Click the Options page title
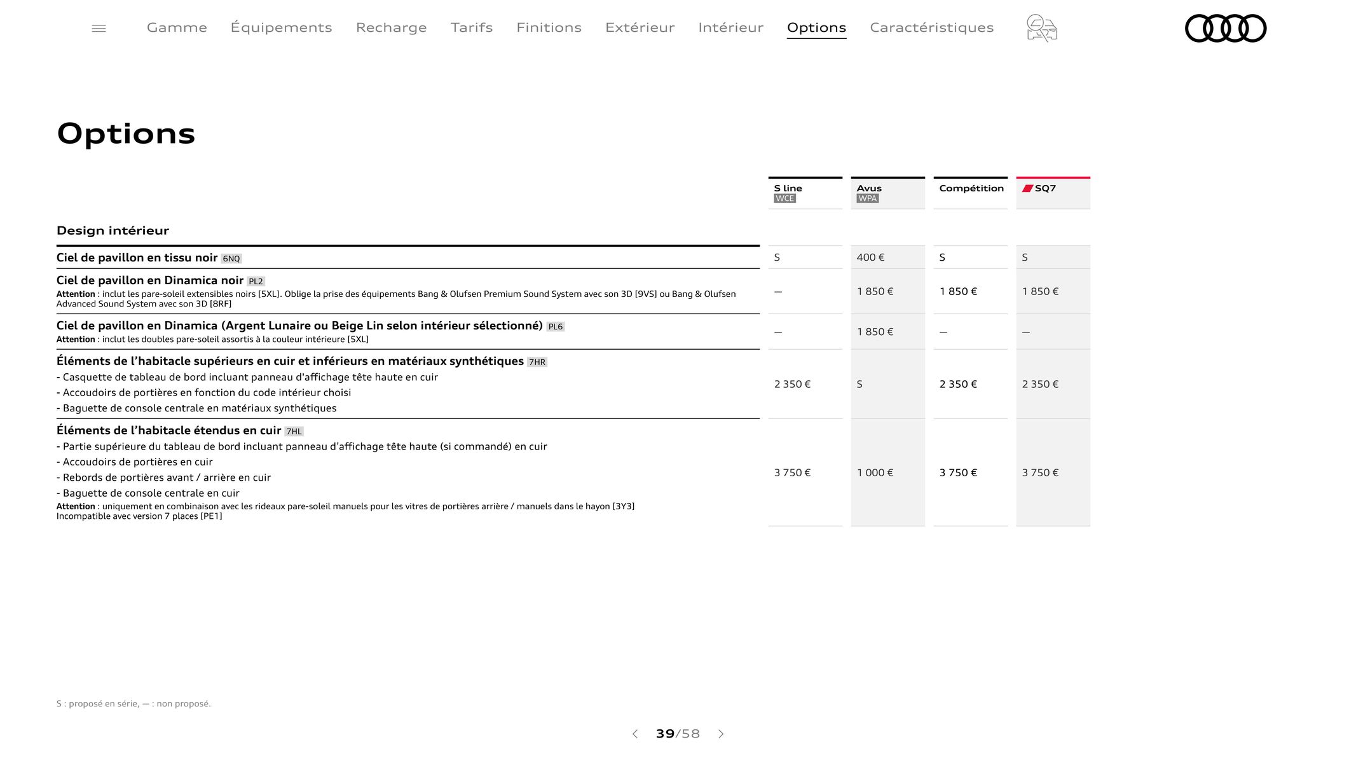 (x=126, y=134)
